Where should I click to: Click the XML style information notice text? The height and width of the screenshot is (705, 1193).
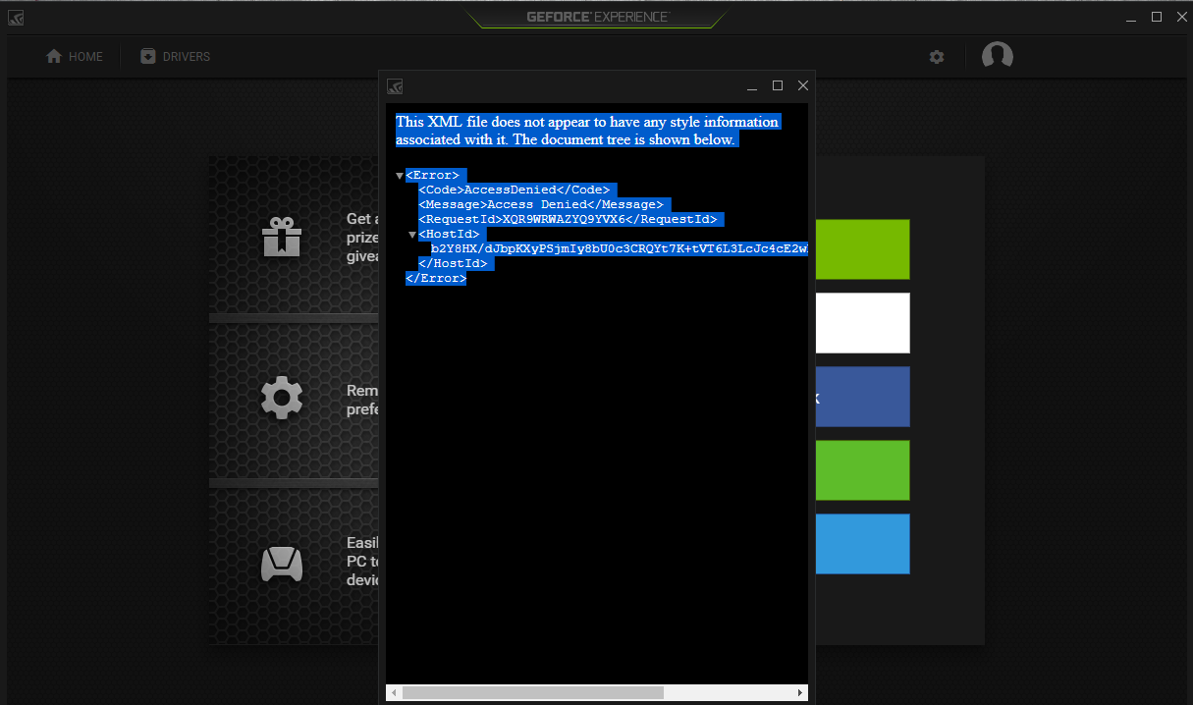[587, 131]
